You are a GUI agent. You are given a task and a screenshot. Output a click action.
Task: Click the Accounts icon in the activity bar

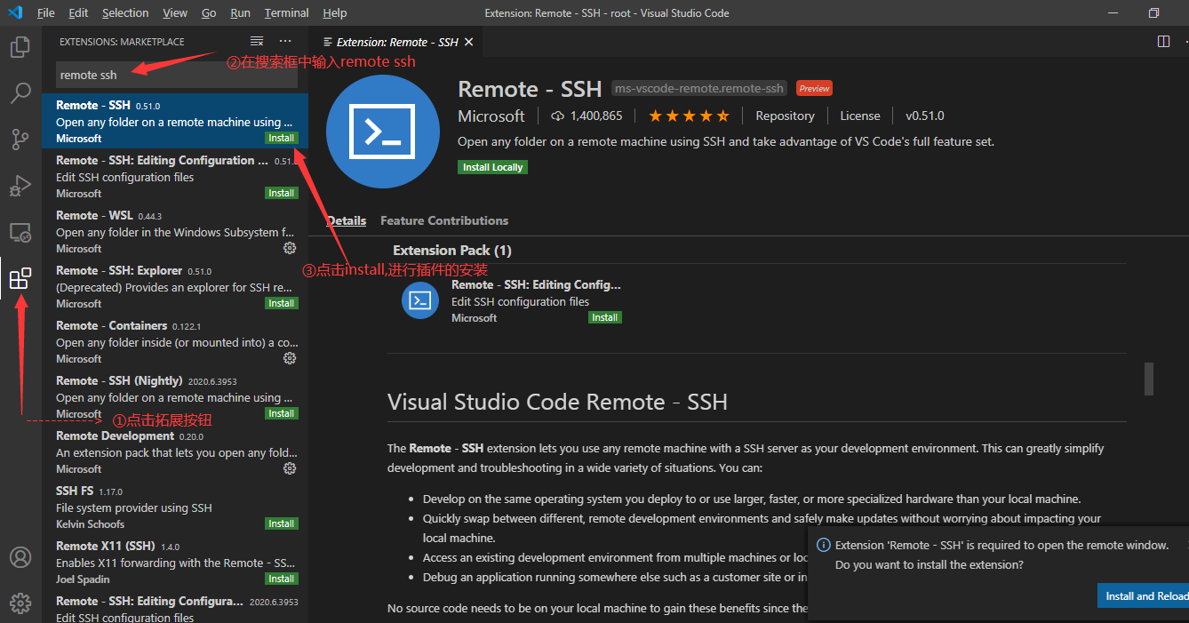pyautogui.click(x=20, y=556)
